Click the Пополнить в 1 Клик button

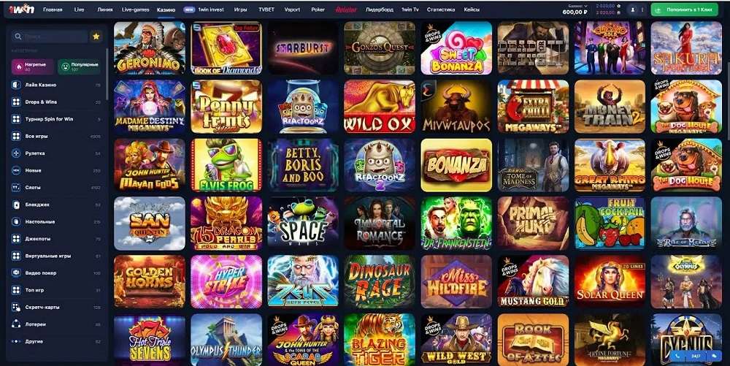[685, 9]
